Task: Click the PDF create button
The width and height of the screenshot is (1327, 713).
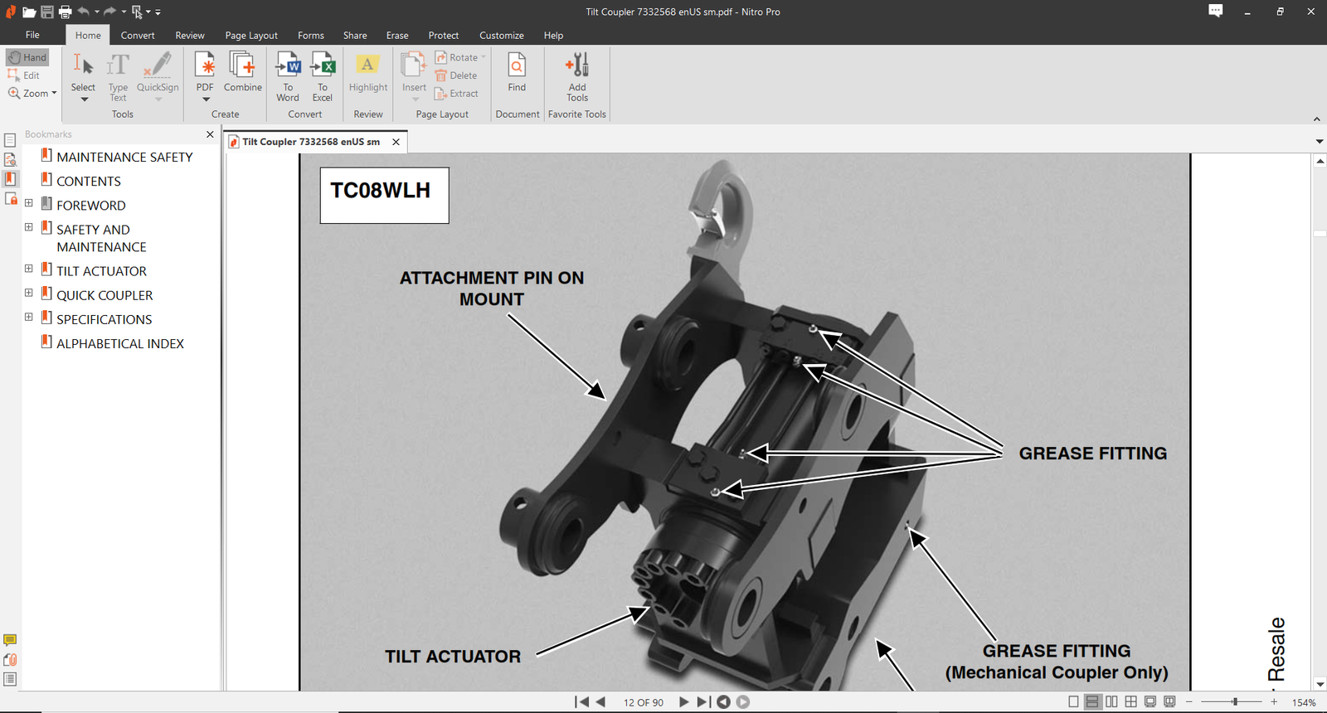Action: click(x=205, y=76)
